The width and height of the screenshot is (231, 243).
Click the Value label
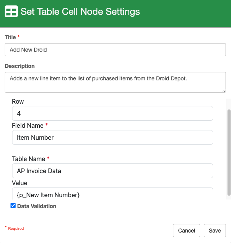click(x=19, y=183)
